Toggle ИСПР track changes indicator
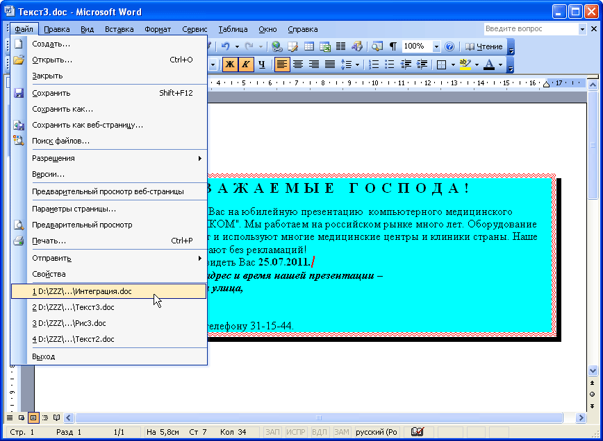The width and height of the screenshot is (603, 441). pos(296,432)
